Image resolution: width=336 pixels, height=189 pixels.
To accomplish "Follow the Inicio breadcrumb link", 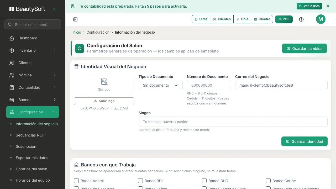I will 77,32.
